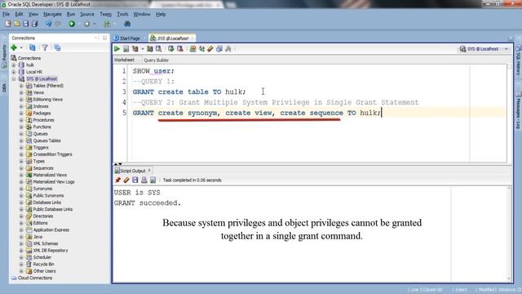Click editor line 1 SHOW user statement
The width and height of the screenshot is (522, 294).
(x=153, y=71)
